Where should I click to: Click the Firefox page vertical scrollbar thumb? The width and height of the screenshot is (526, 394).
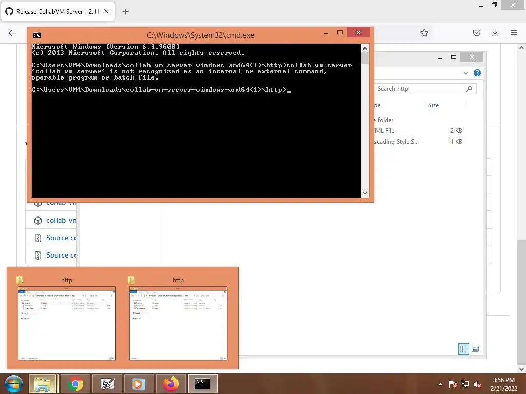[521, 302]
